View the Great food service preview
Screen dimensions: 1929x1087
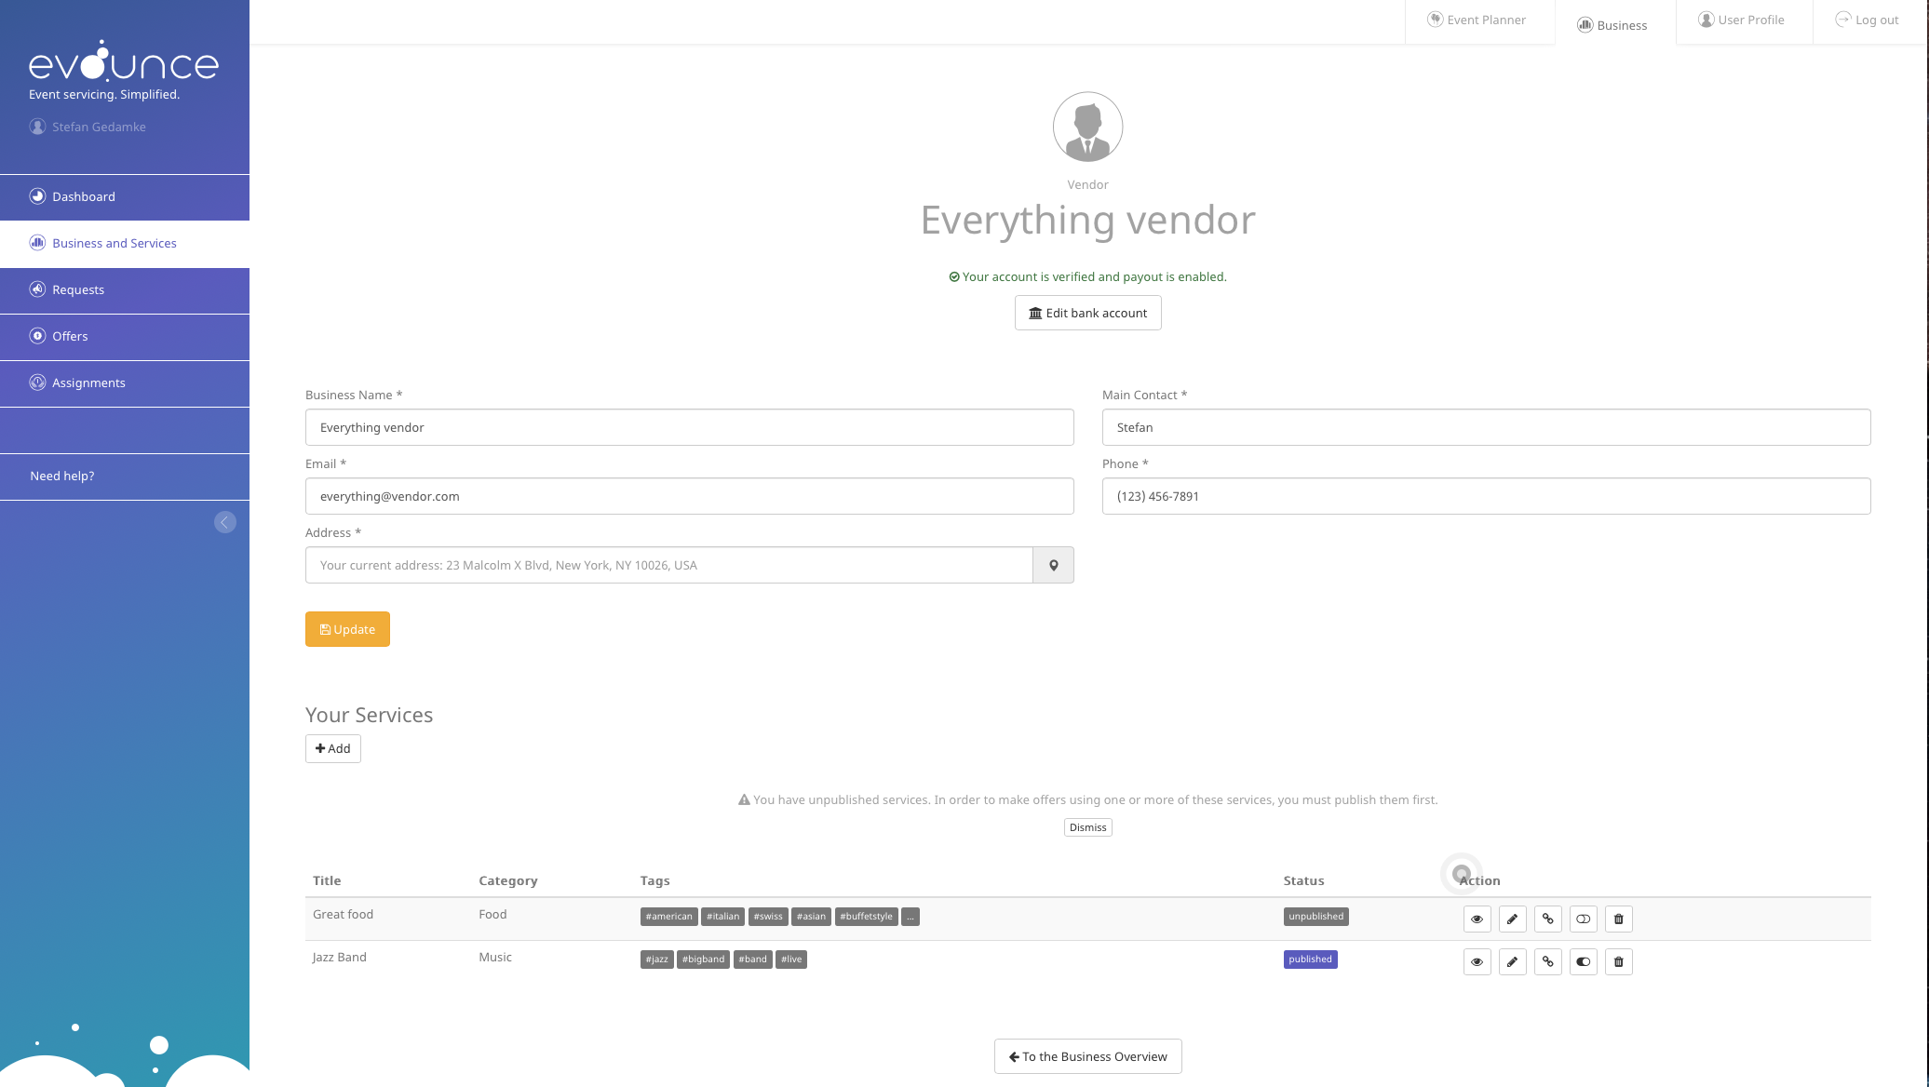1477,919
